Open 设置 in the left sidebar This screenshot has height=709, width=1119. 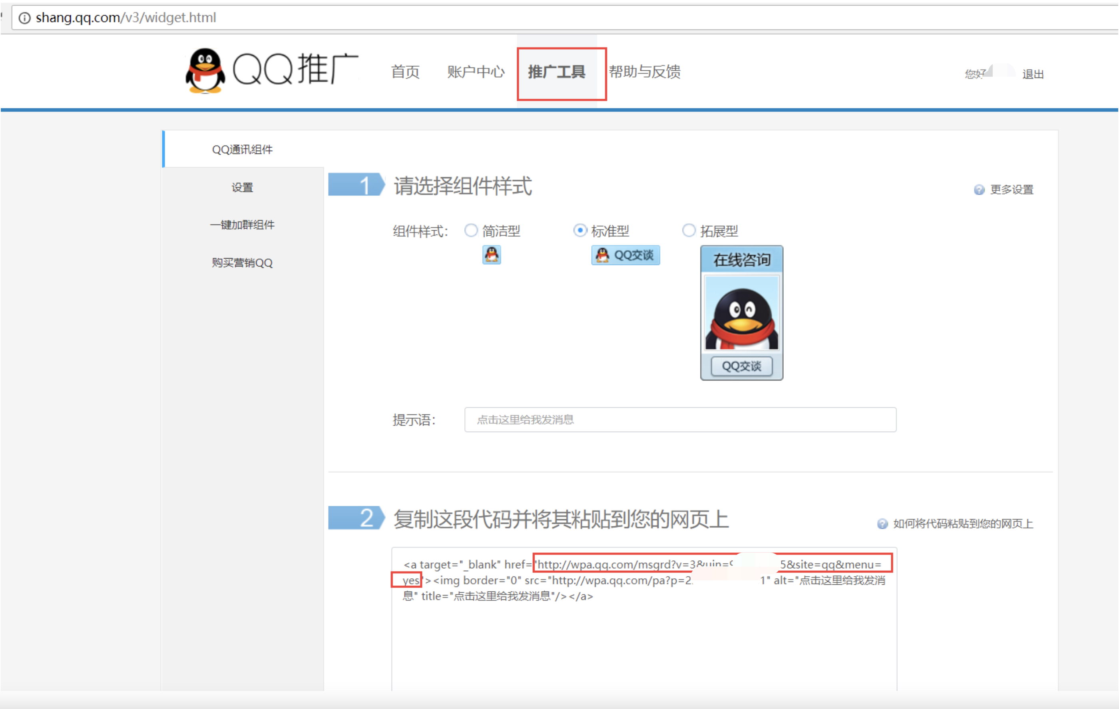click(242, 187)
